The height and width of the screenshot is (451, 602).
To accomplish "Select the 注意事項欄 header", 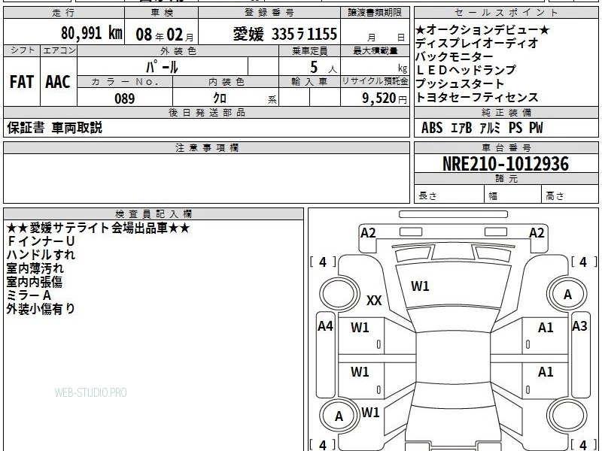I will pyautogui.click(x=206, y=148).
